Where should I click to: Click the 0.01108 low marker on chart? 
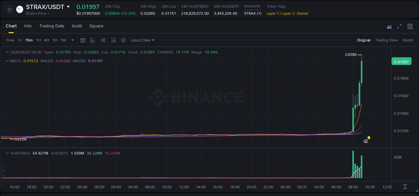21,139
